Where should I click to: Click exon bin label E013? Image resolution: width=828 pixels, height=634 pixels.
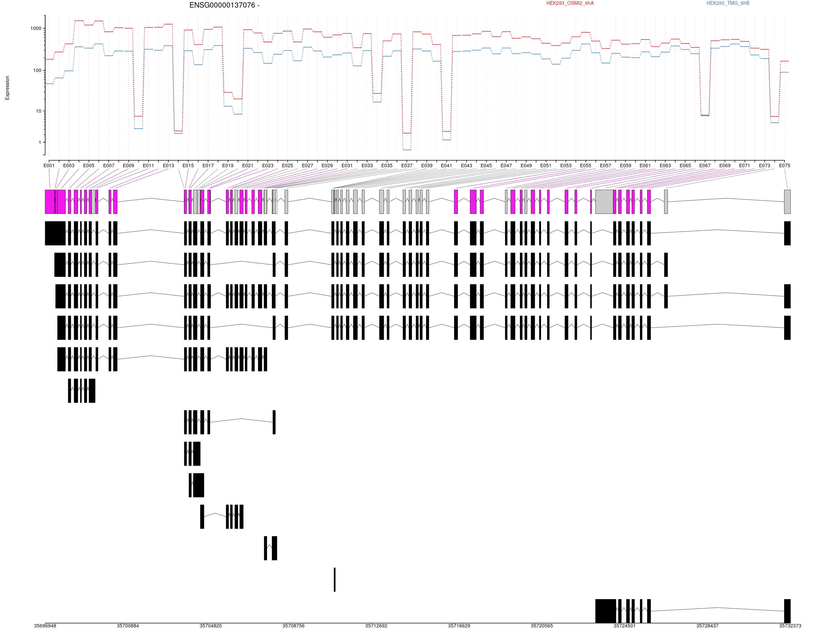[x=168, y=166]
